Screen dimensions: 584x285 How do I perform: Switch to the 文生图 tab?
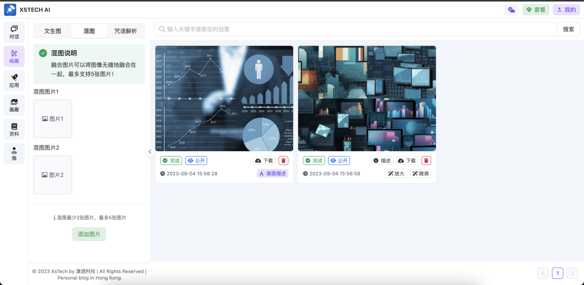(52, 31)
